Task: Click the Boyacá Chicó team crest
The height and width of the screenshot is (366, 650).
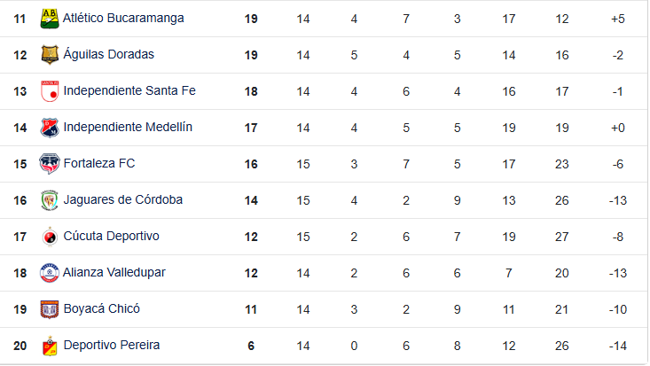Action: point(50,309)
